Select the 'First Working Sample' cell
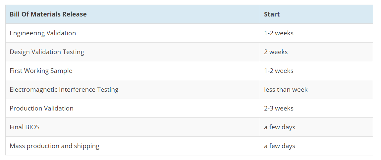This screenshot has height=160, width=381. (x=133, y=71)
